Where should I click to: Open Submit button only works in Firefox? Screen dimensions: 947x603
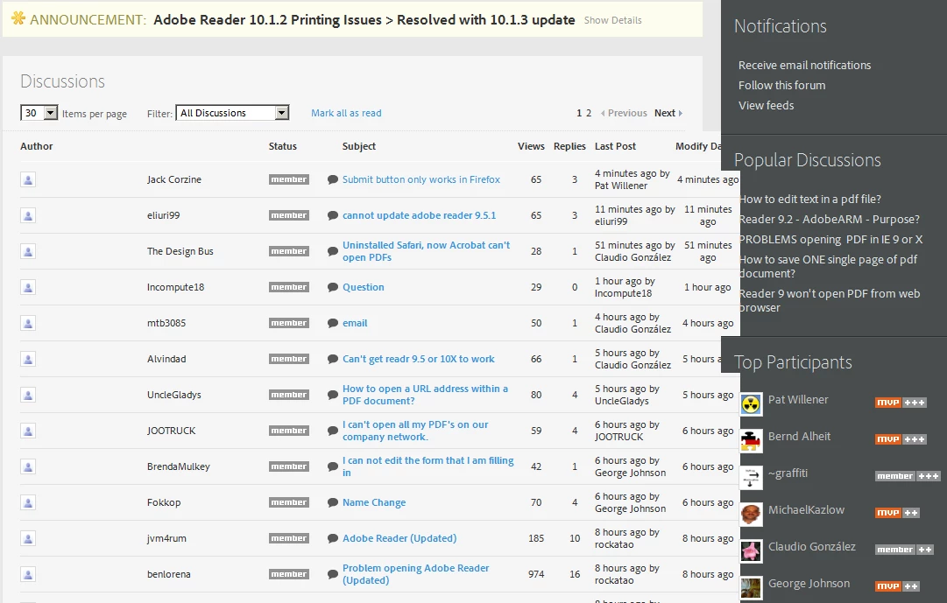click(x=421, y=179)
